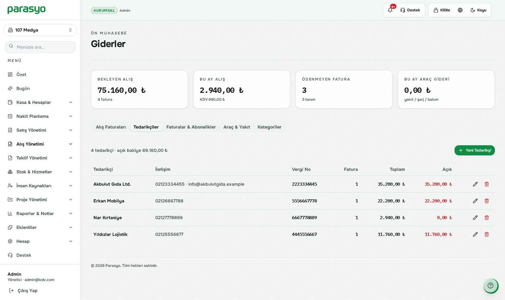
Task: Expand Eklentiler menu
Action: 40,227
